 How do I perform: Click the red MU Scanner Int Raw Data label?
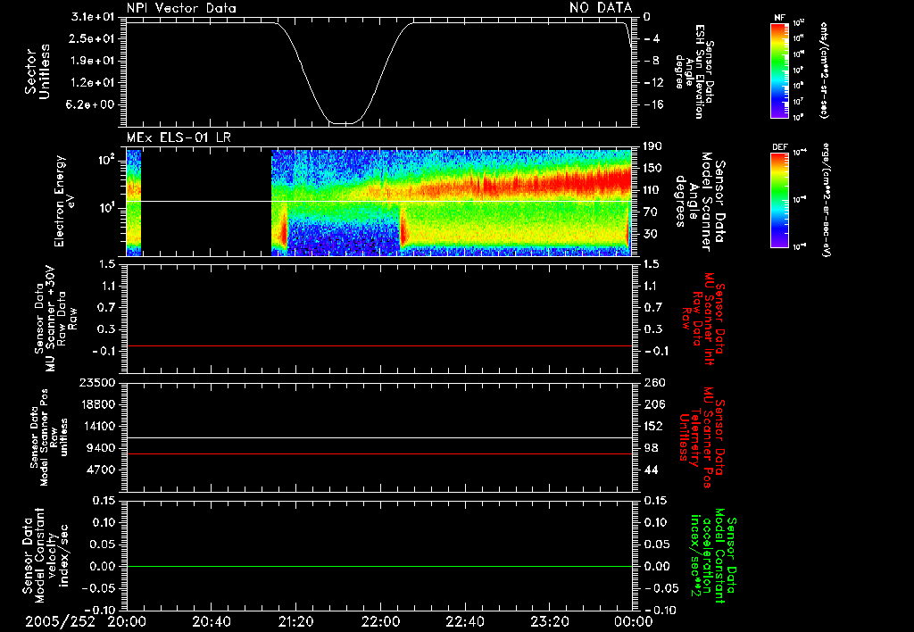tap(704, 319)
